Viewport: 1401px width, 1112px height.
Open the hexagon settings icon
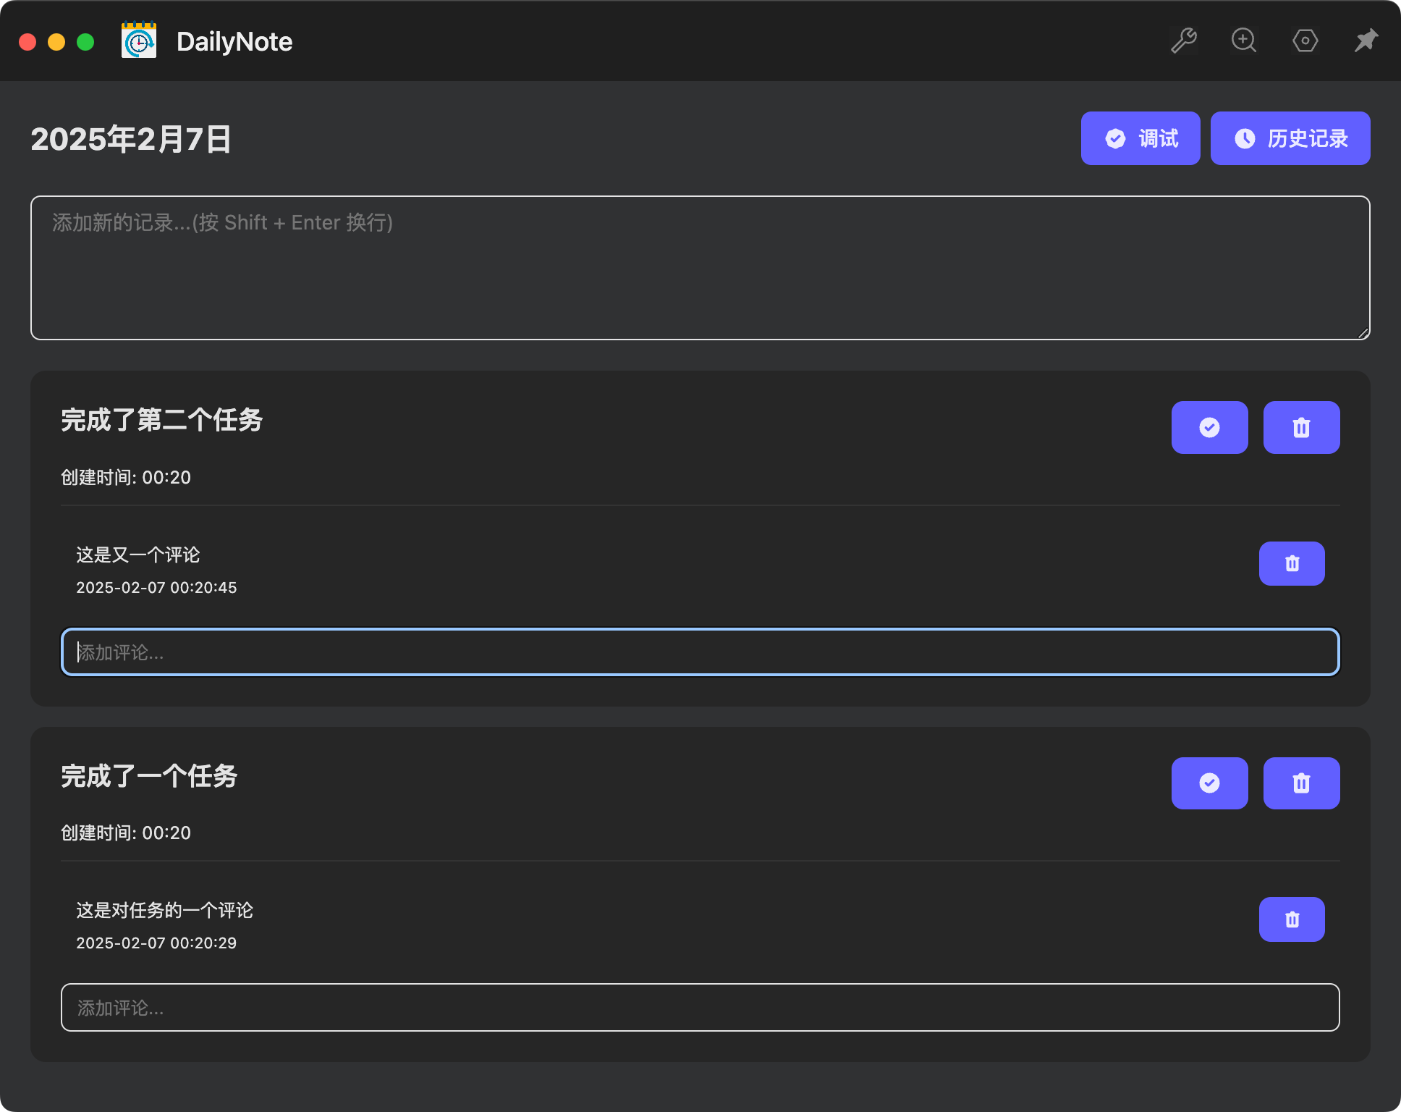(x=1305, y=41)
